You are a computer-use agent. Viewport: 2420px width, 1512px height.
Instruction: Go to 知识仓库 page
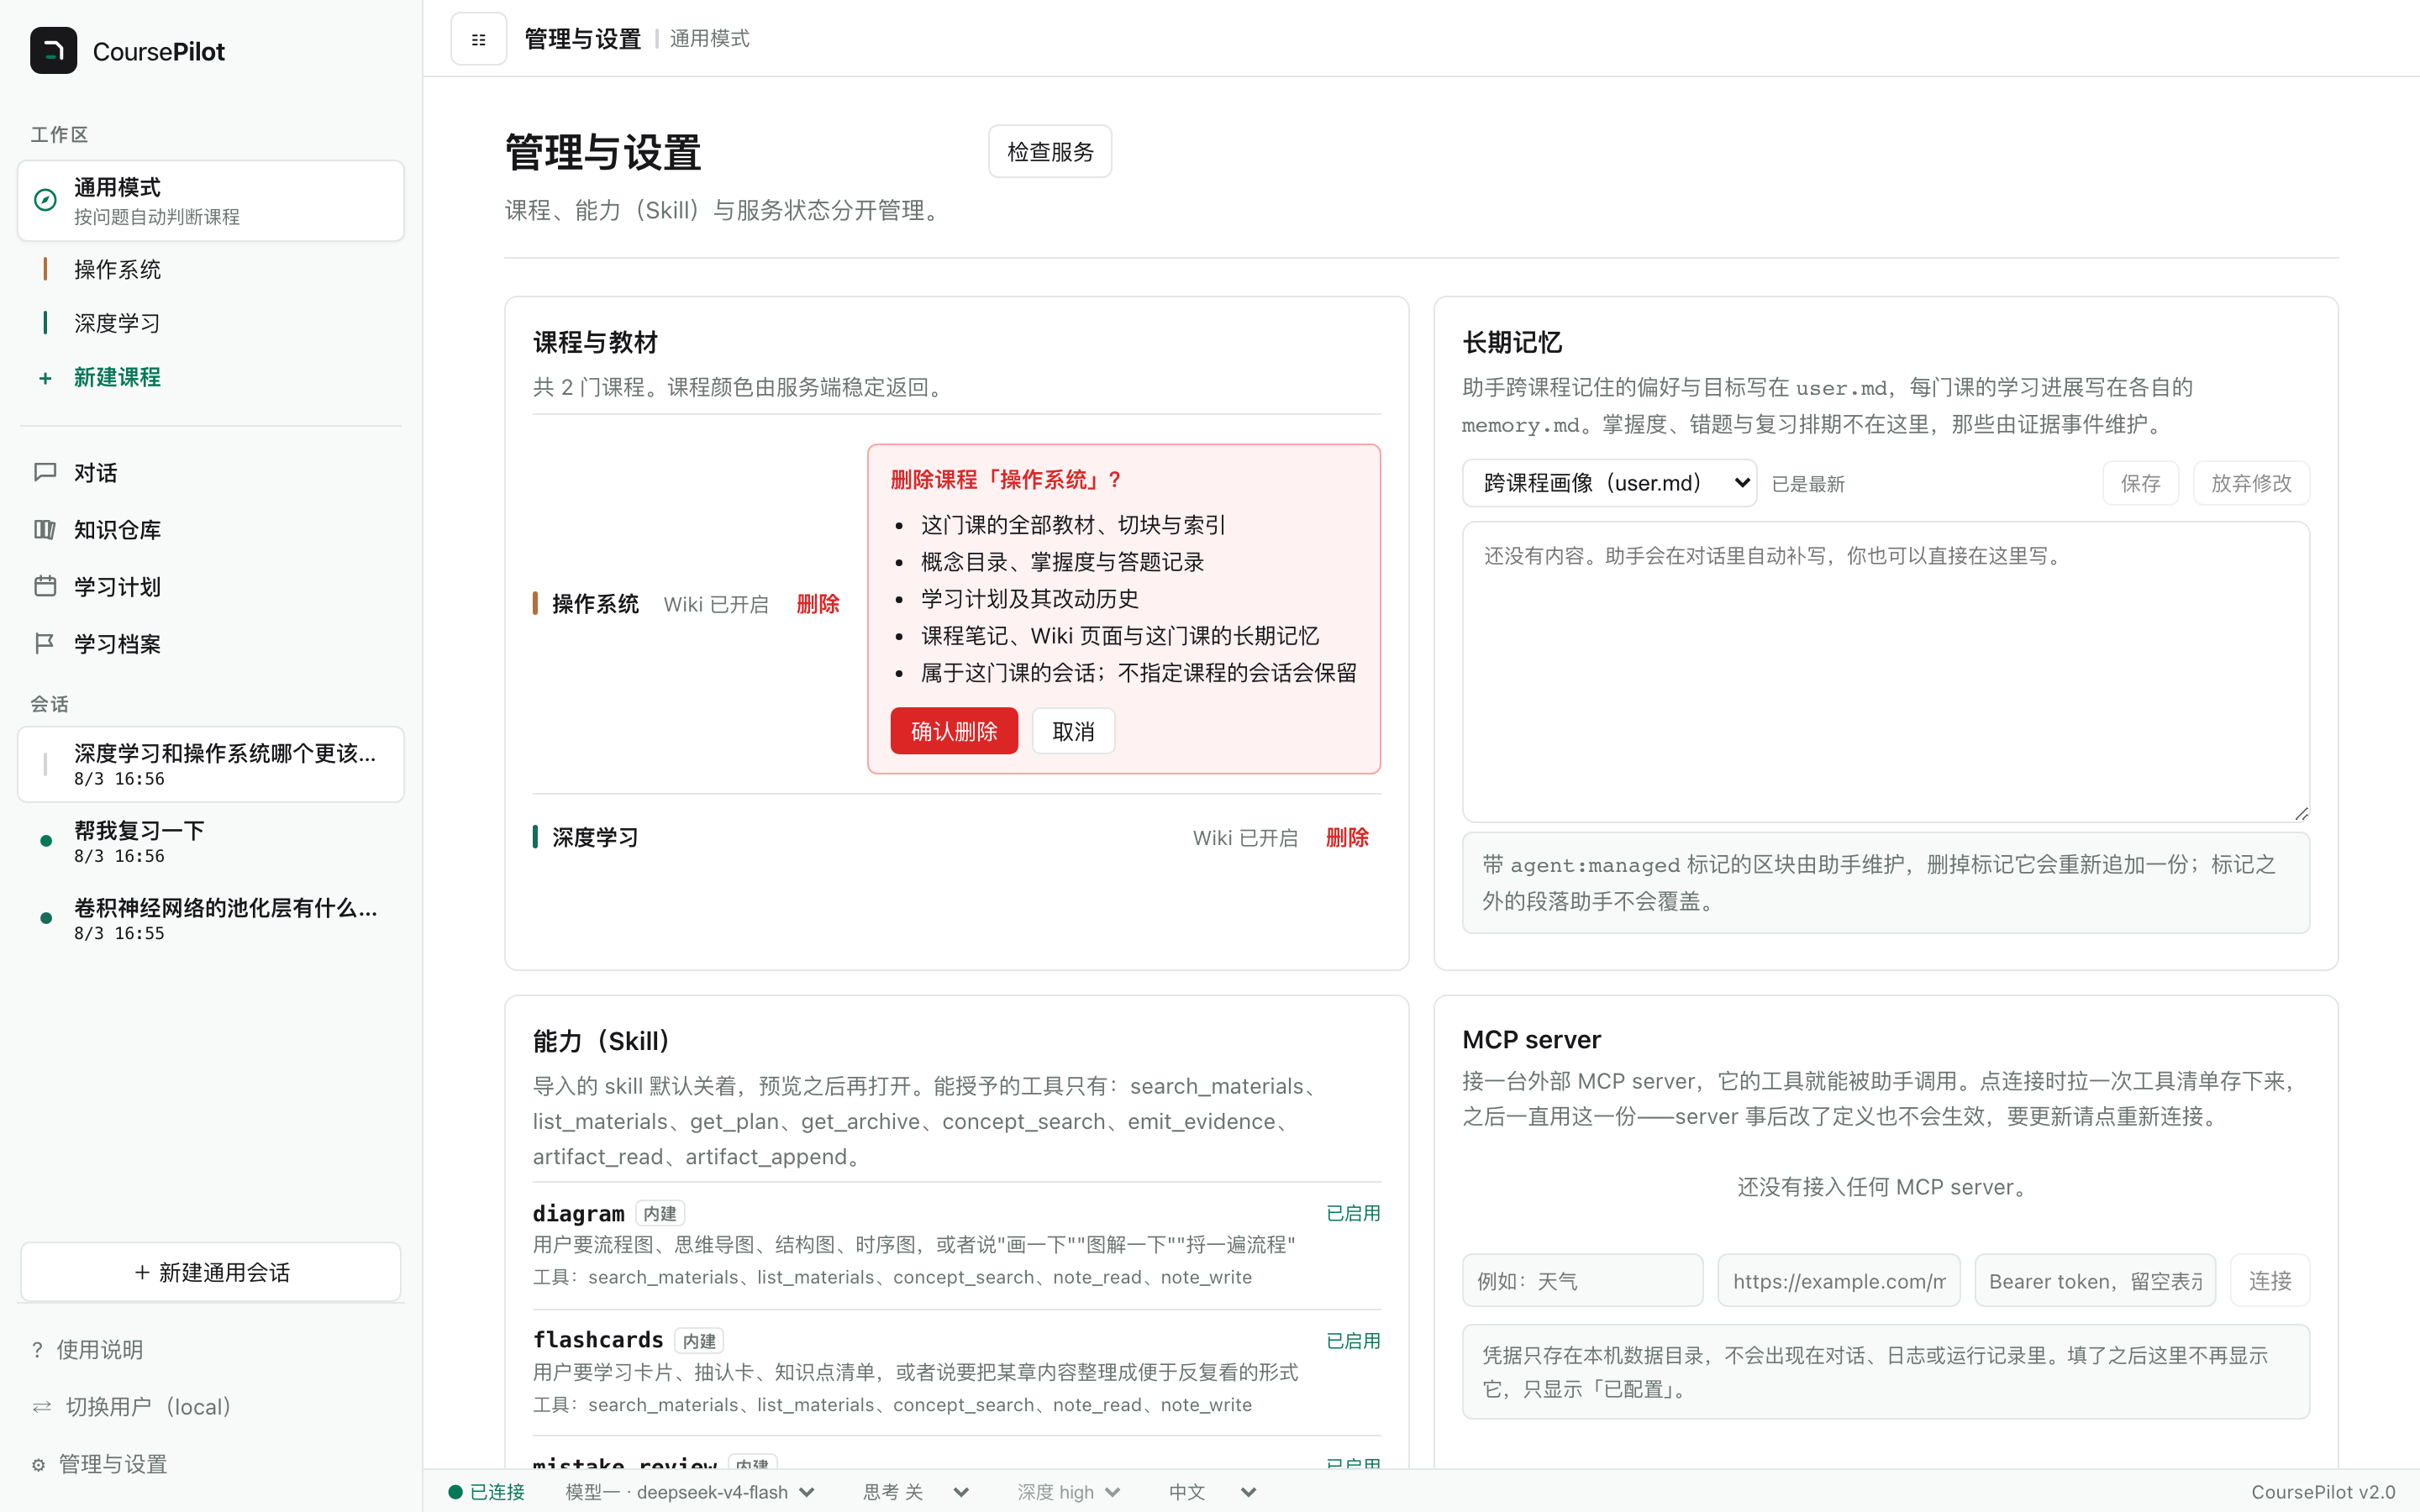(x=211, y=529)
